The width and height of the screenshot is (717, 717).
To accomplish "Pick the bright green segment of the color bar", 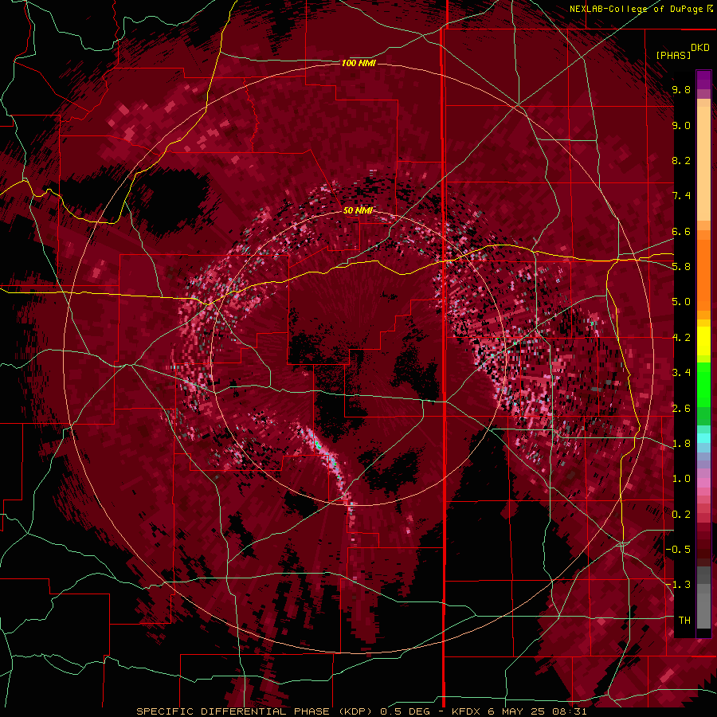I will click(x=703, y=384).
